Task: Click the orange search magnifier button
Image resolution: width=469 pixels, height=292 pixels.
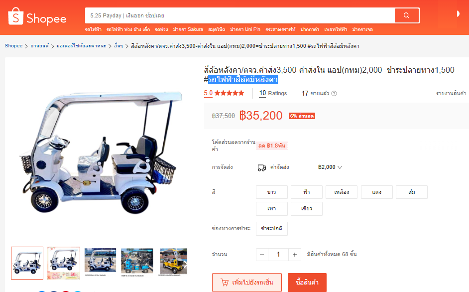Action: [406, 15]
